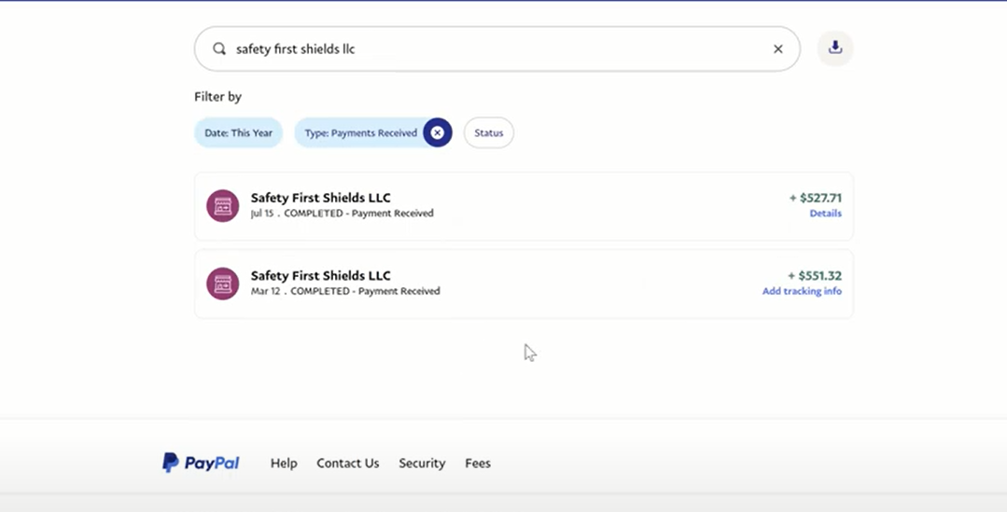This screenshot has width=1007, height=512.
Task: Click the PayPal logo in footer
Action: tap(201, 463)
